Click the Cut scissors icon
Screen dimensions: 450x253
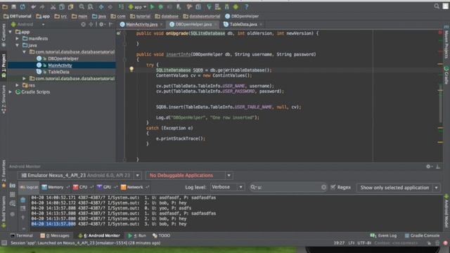[53, 6]
